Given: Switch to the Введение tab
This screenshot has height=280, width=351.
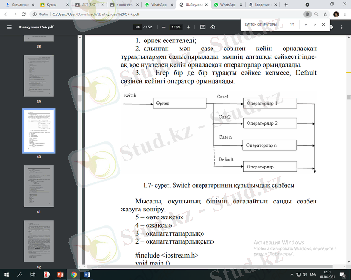Looking at the screenshot, I should click(262, 5).
